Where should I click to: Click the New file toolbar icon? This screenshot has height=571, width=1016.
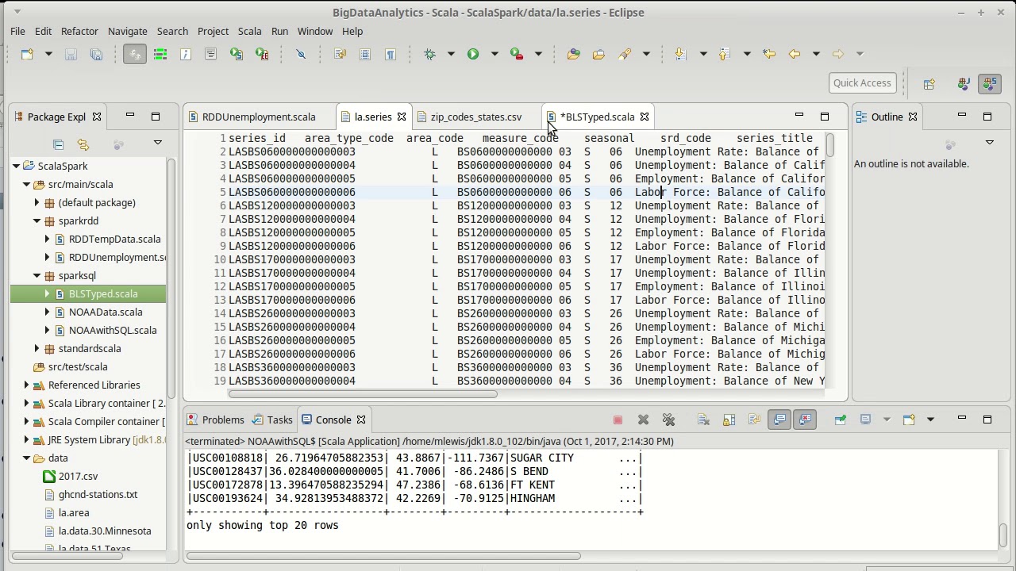tap(28, 54)
